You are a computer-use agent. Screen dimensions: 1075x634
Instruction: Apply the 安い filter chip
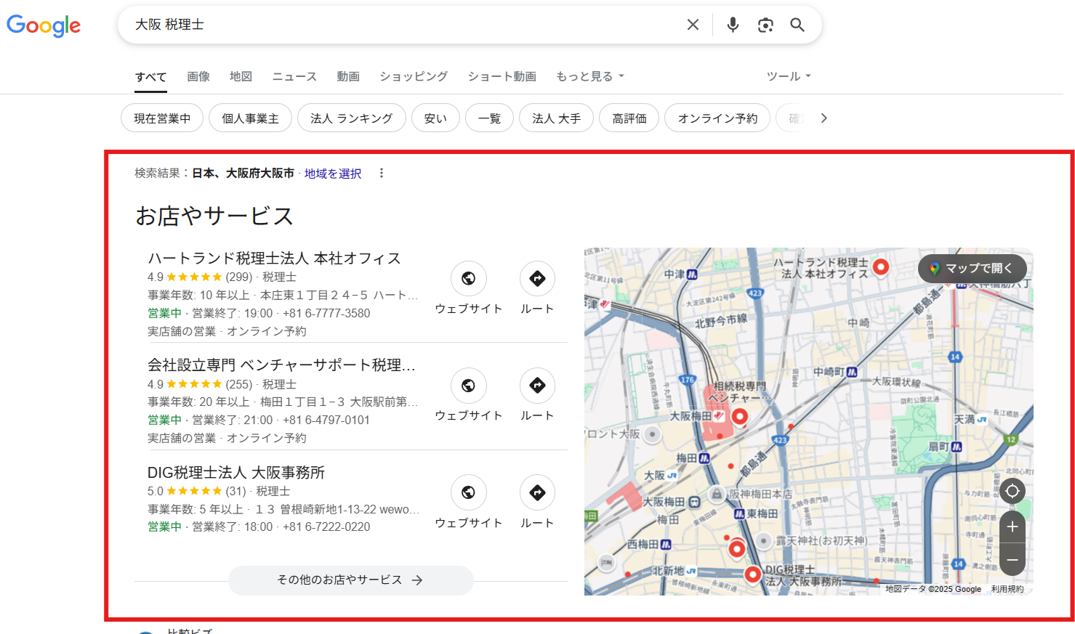click(x=435, y=118)
